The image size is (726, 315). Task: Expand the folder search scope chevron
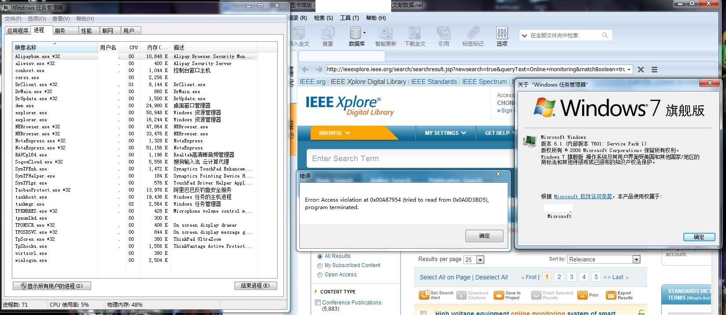pos(524,36)
